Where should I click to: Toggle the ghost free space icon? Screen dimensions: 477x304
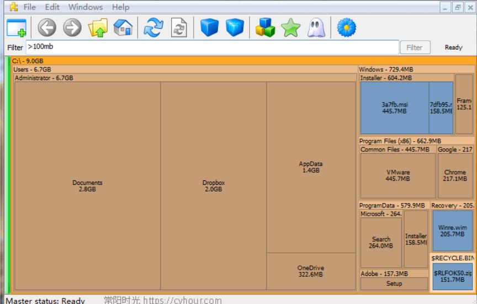pos(316,27)
